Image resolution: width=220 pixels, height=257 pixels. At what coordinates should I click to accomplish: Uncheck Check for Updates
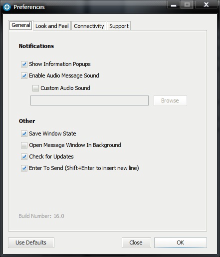[x=24, y=156]
